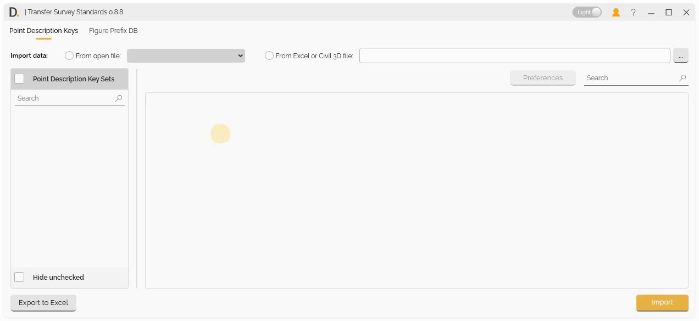The height and width of the screenshot is (321, 699).
Task: Click the Search field in the left panel
Action: pos(60,98)
